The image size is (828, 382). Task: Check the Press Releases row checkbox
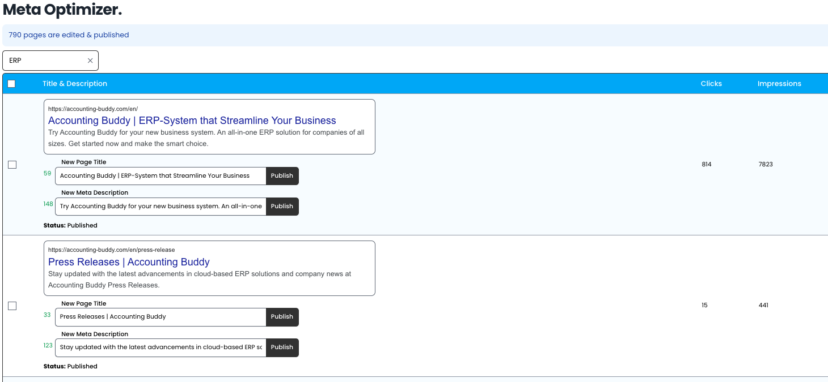pos(12,306)
